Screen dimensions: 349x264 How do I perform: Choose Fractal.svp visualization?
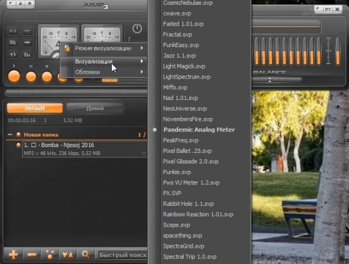177,34
